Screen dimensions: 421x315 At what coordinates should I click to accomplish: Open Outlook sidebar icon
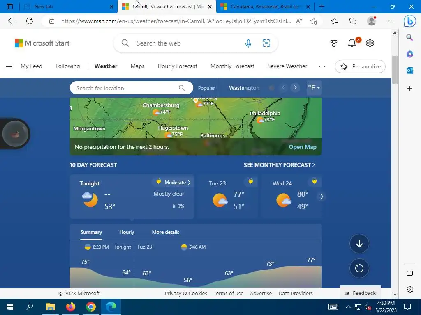coord(410,71)
